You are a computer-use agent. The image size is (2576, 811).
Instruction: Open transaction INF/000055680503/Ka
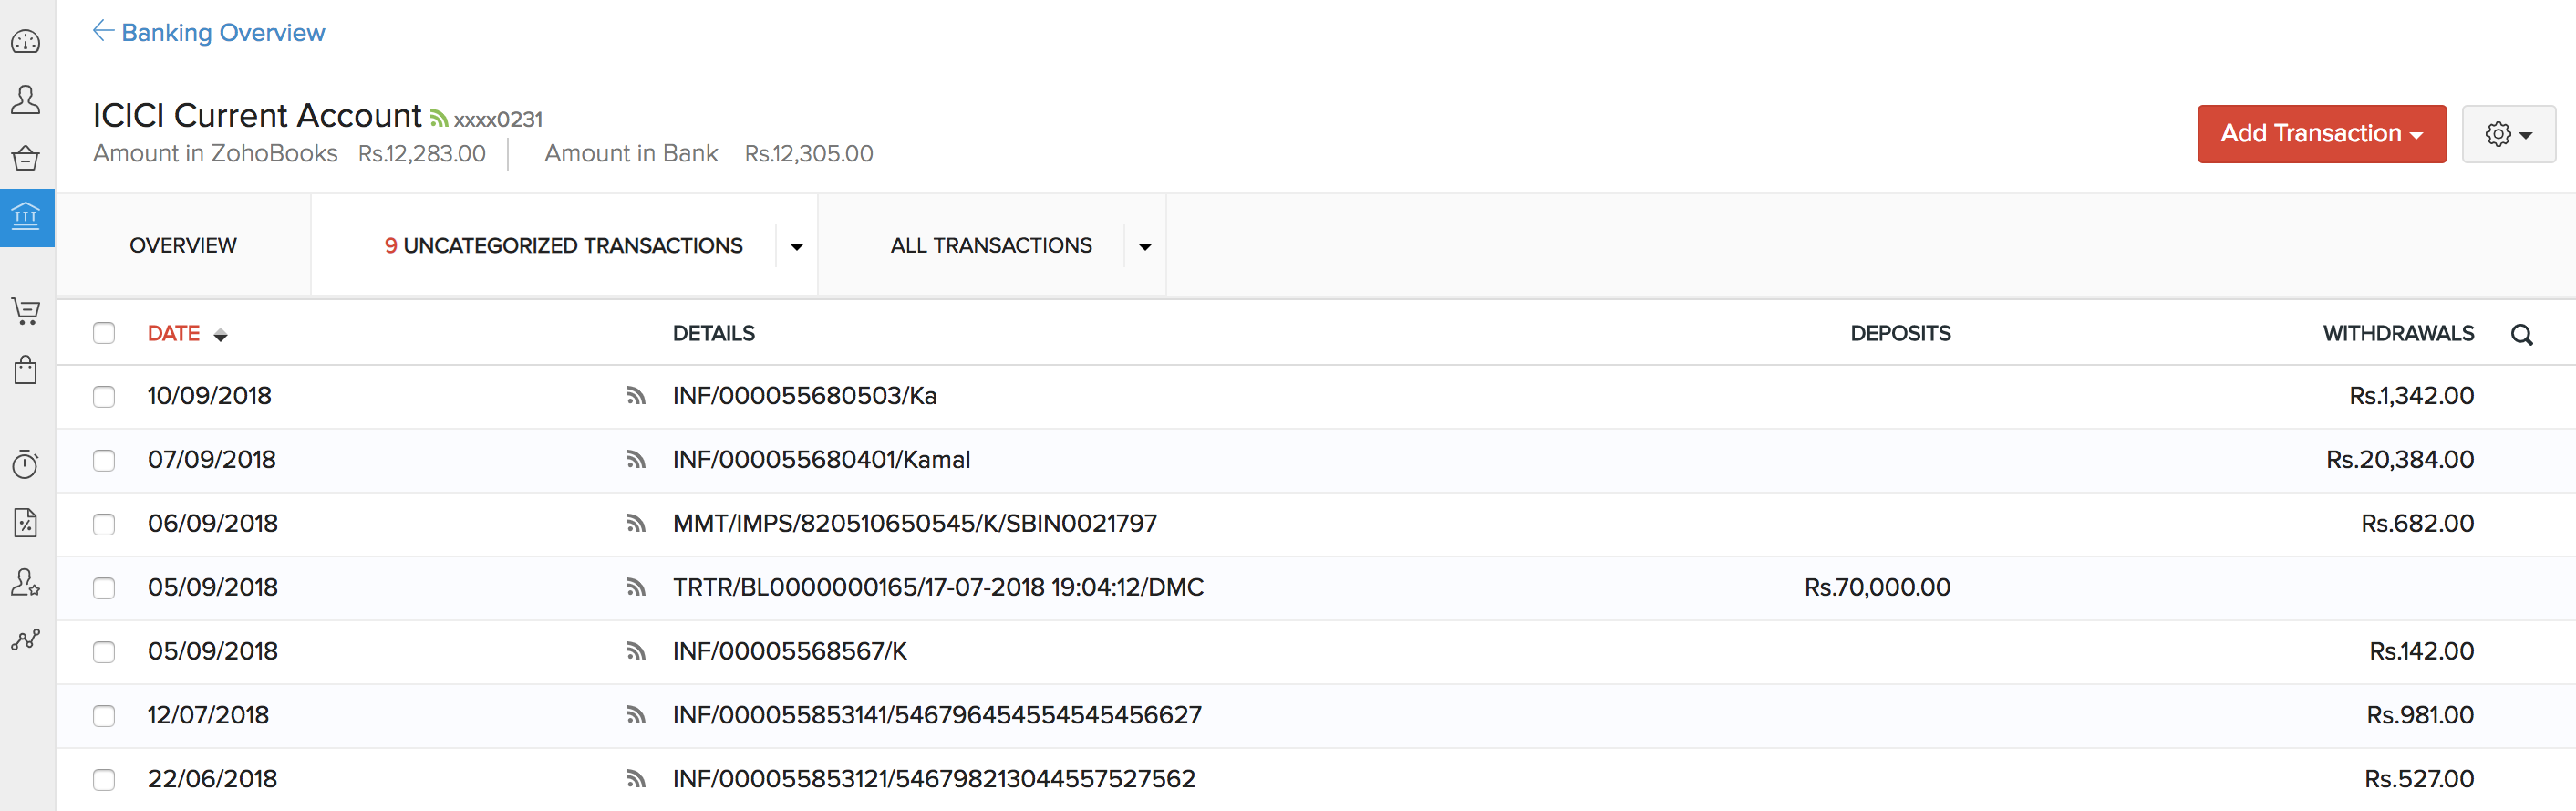pyautogui.click(x=805, y=396)
